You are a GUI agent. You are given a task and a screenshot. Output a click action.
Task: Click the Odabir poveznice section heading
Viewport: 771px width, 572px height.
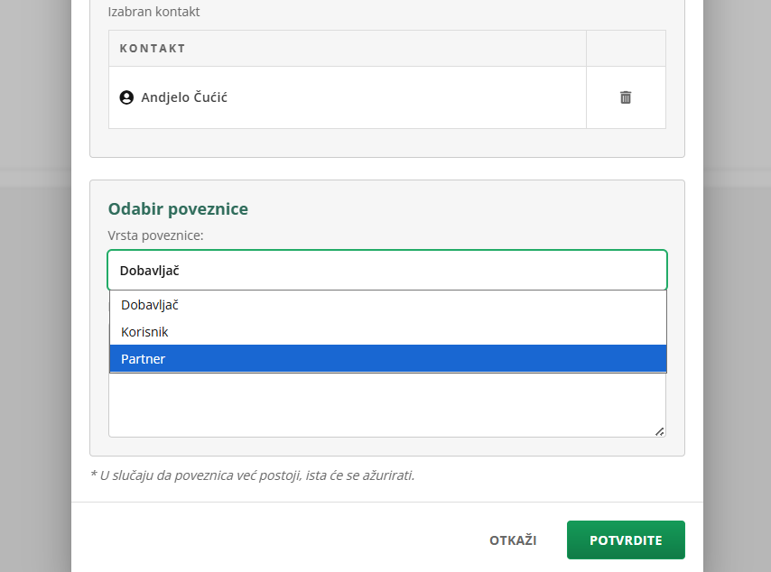[x=178, y=209]
